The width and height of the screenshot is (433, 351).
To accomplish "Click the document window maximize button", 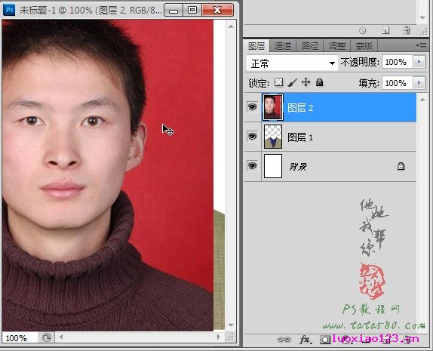I will [192, 11].
